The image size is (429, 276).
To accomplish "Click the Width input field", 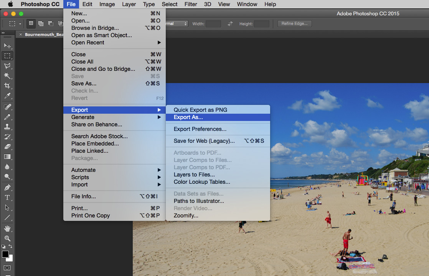I will pos(213,24).
